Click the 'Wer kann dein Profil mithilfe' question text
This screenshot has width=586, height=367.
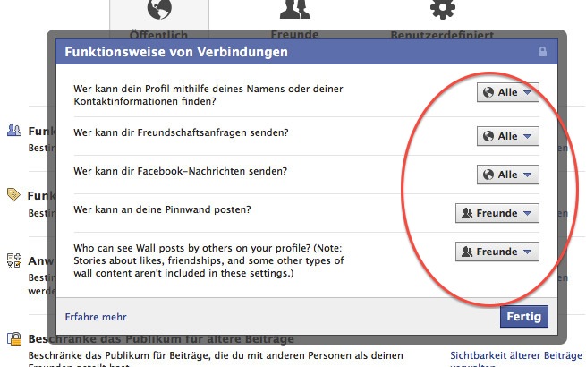(208, 95)
